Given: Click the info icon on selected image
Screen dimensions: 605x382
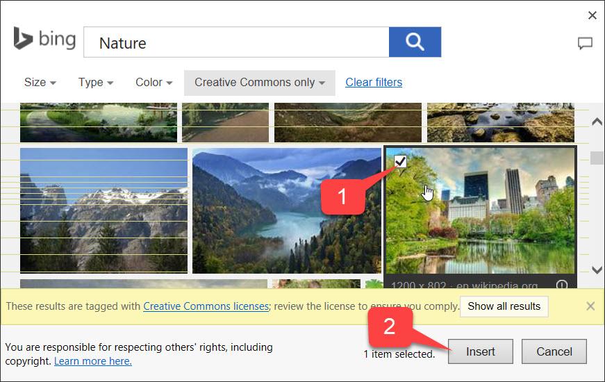Looking at the screenshot, I should click(x=563, y=284).
